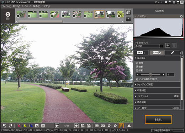Click the thumbnail layout switch icon
This screenshot has width=185, height=133.
point(128,12)
